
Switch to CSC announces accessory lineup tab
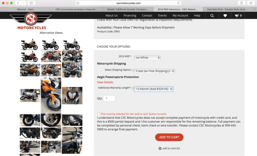[x=77, y=9]
